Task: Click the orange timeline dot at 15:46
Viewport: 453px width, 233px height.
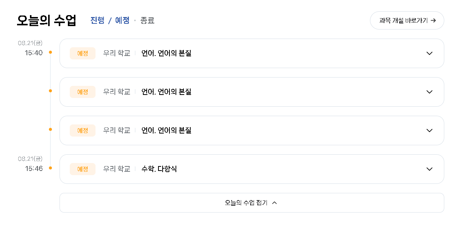Action: click(x=50, y=168)
